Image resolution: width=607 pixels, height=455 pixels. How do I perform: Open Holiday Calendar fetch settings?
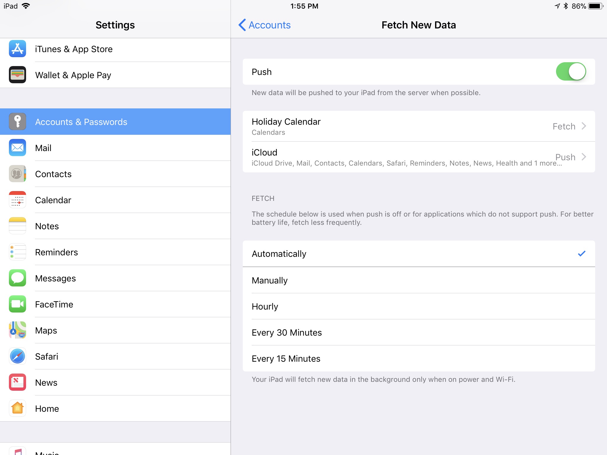[419, 126]
